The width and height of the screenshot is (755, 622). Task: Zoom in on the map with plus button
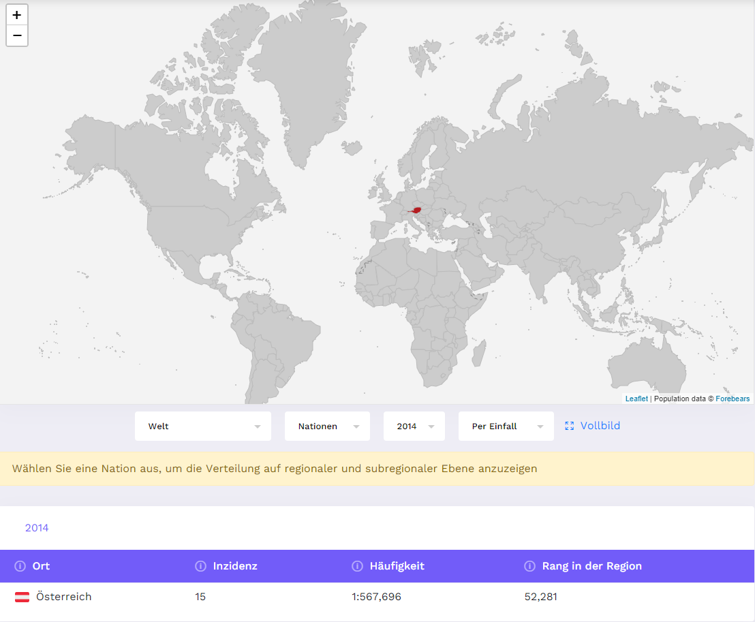tap(17, 15)
